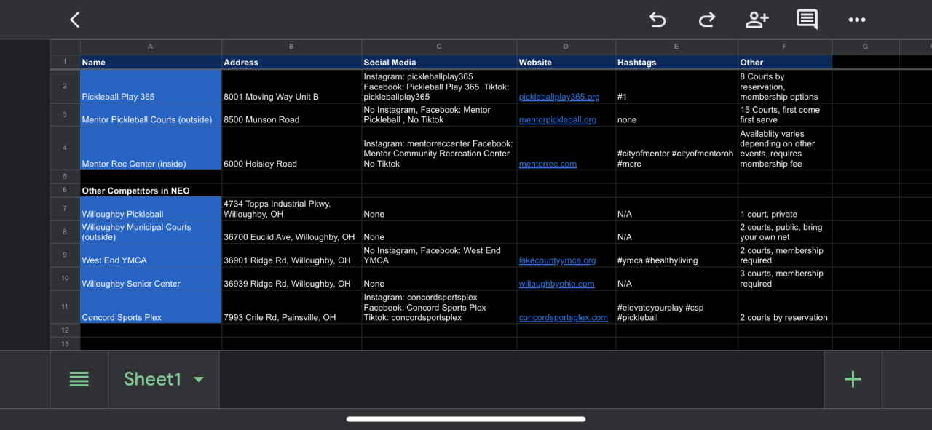Open concordsportsplex.com link
Image resolution: width=932 pixels, height=430 pixels.
tap(563, 318)
